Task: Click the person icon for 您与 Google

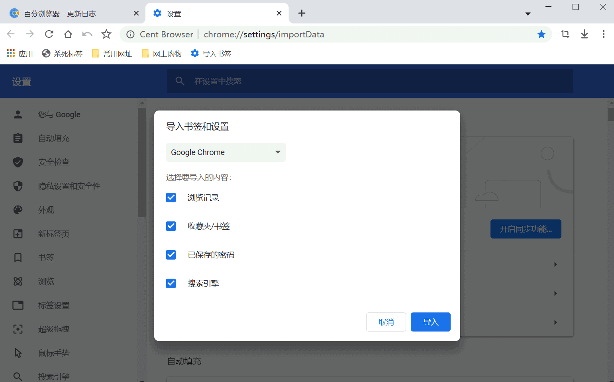Action: (18, 114)
